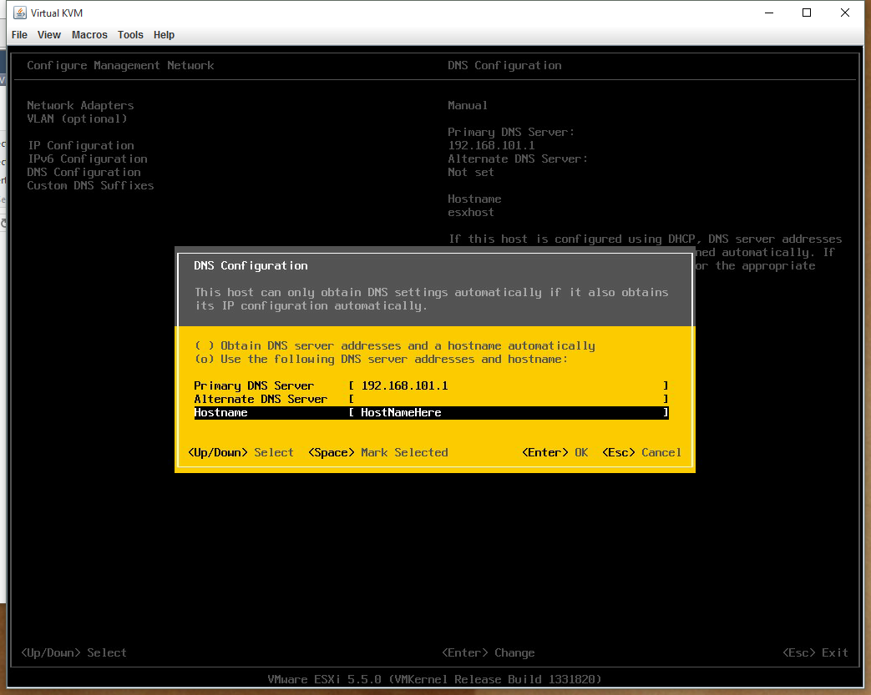Screen dimensions: 871x695
Task: Maximize the Virtual KVM window
Action: [807, 13]
